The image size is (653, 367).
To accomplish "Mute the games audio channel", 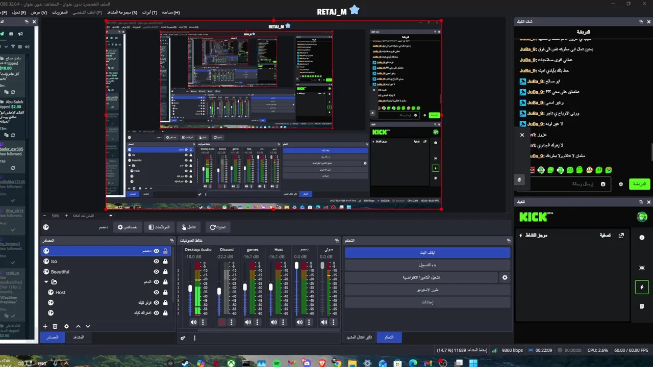I will [x=248, y=322].
